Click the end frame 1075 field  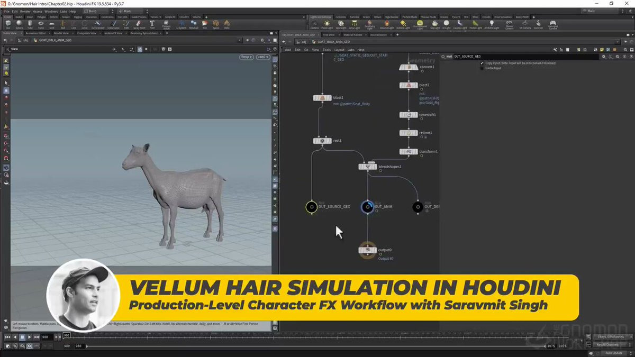click(x=551, y=346)
